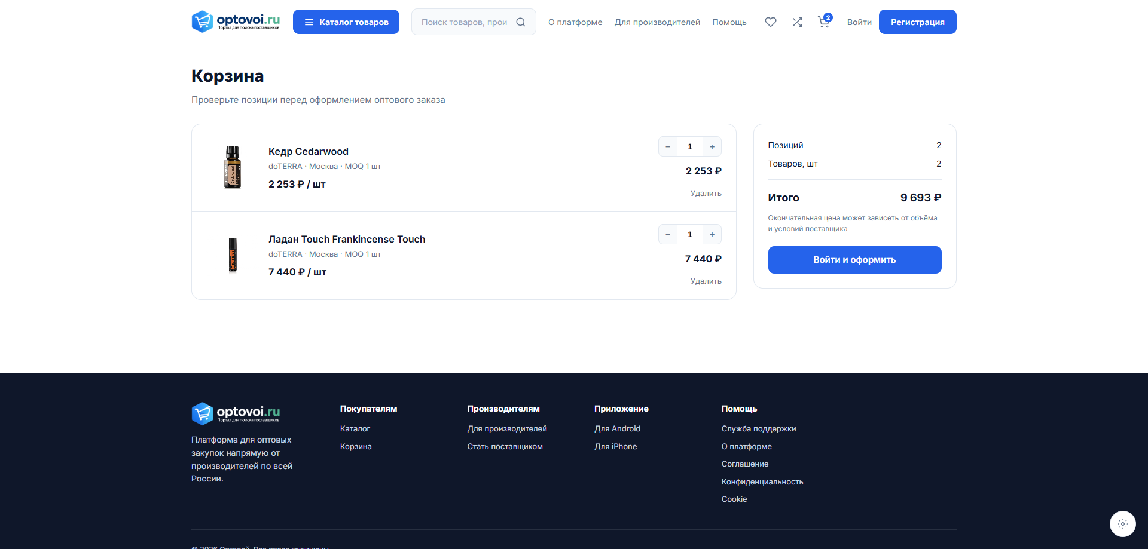Toggle the theme switch button at bottom right

pos(1122,524)
